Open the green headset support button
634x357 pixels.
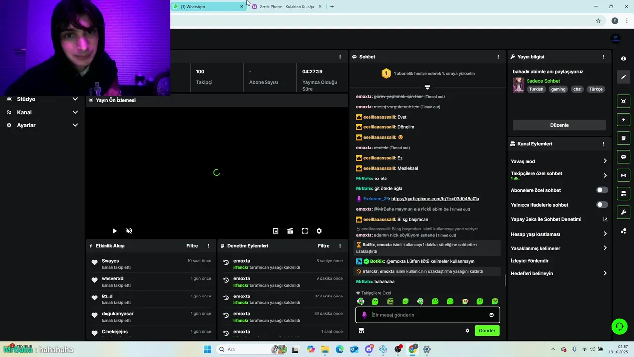click(x=619, y=326)
